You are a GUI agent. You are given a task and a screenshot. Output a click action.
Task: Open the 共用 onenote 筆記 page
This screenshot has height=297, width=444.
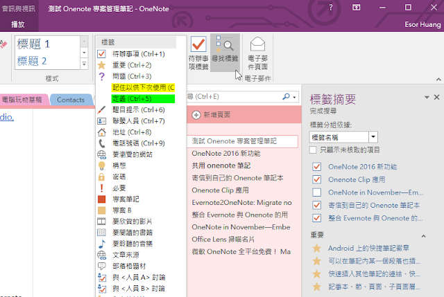pyautogui.click(x=221, y=165)
